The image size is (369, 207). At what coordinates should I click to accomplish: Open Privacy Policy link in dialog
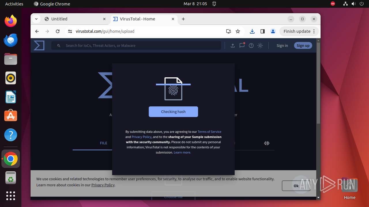pyautogui.click(x=142, y=137)
